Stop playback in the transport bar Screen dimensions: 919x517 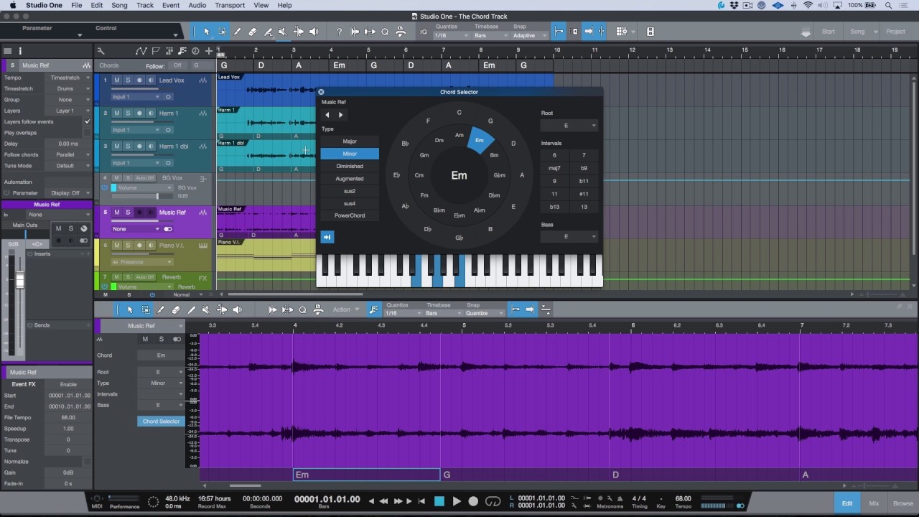point(439,501)
